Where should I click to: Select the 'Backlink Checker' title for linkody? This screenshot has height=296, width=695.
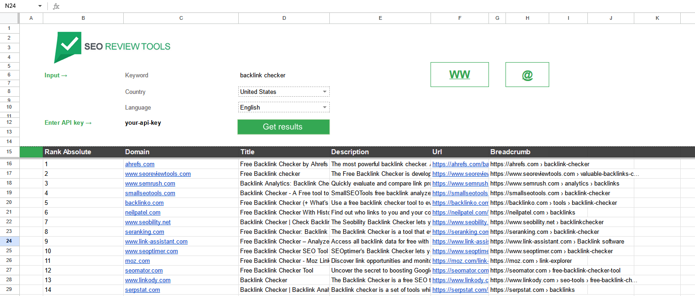284,280
